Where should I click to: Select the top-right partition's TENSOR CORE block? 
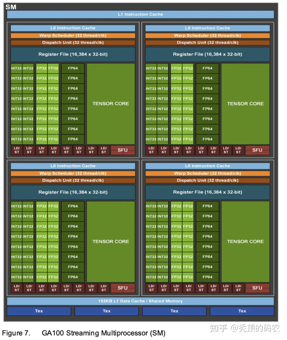[x=245, y=104]
